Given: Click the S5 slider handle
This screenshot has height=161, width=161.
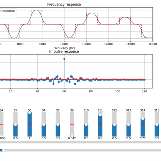Looking at the screenshot, I should tap(15, 125).
